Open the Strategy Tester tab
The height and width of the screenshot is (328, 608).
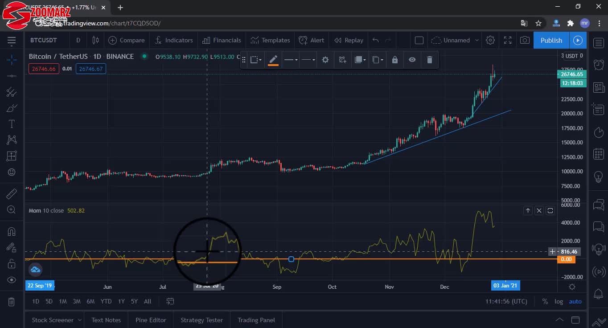coord(201,320)
